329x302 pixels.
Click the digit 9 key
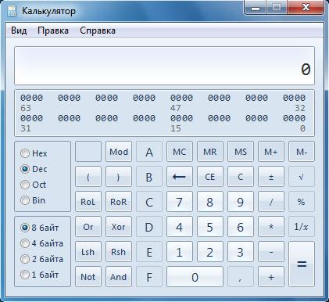(x=241, y=202)
